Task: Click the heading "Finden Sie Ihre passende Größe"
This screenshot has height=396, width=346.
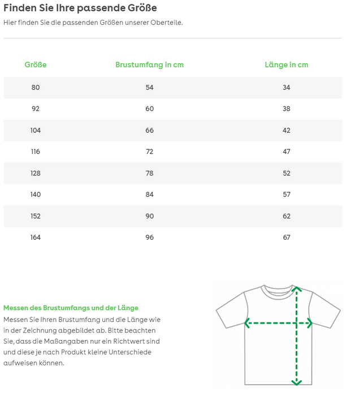Action: (x=80, y=8)
